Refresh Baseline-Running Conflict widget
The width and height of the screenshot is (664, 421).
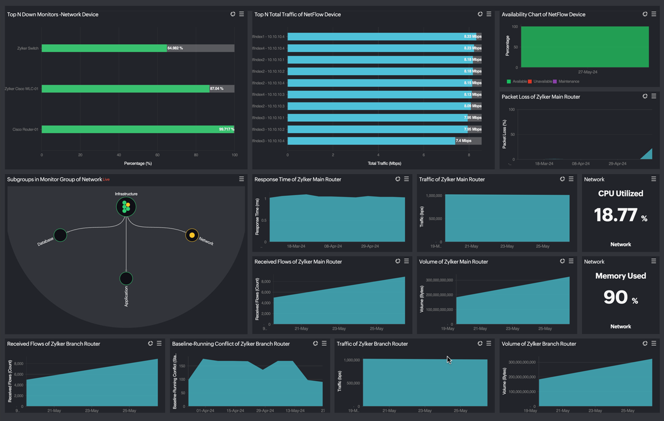(315, 344)
